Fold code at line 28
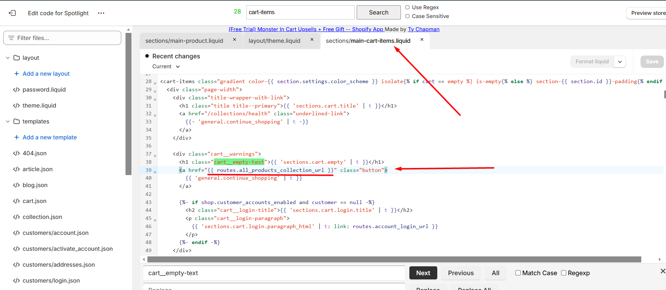This screenshot has height=290, width=666. pyautogui.click(x=155, y=83)
